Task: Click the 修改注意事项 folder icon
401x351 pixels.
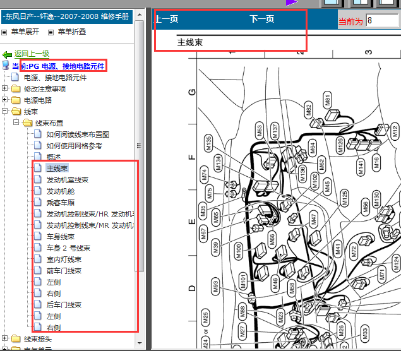Action: [x=16, y=88]
